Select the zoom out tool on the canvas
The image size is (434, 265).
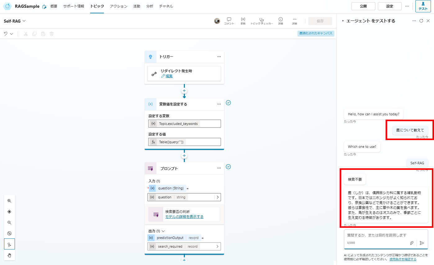(9, 223)
